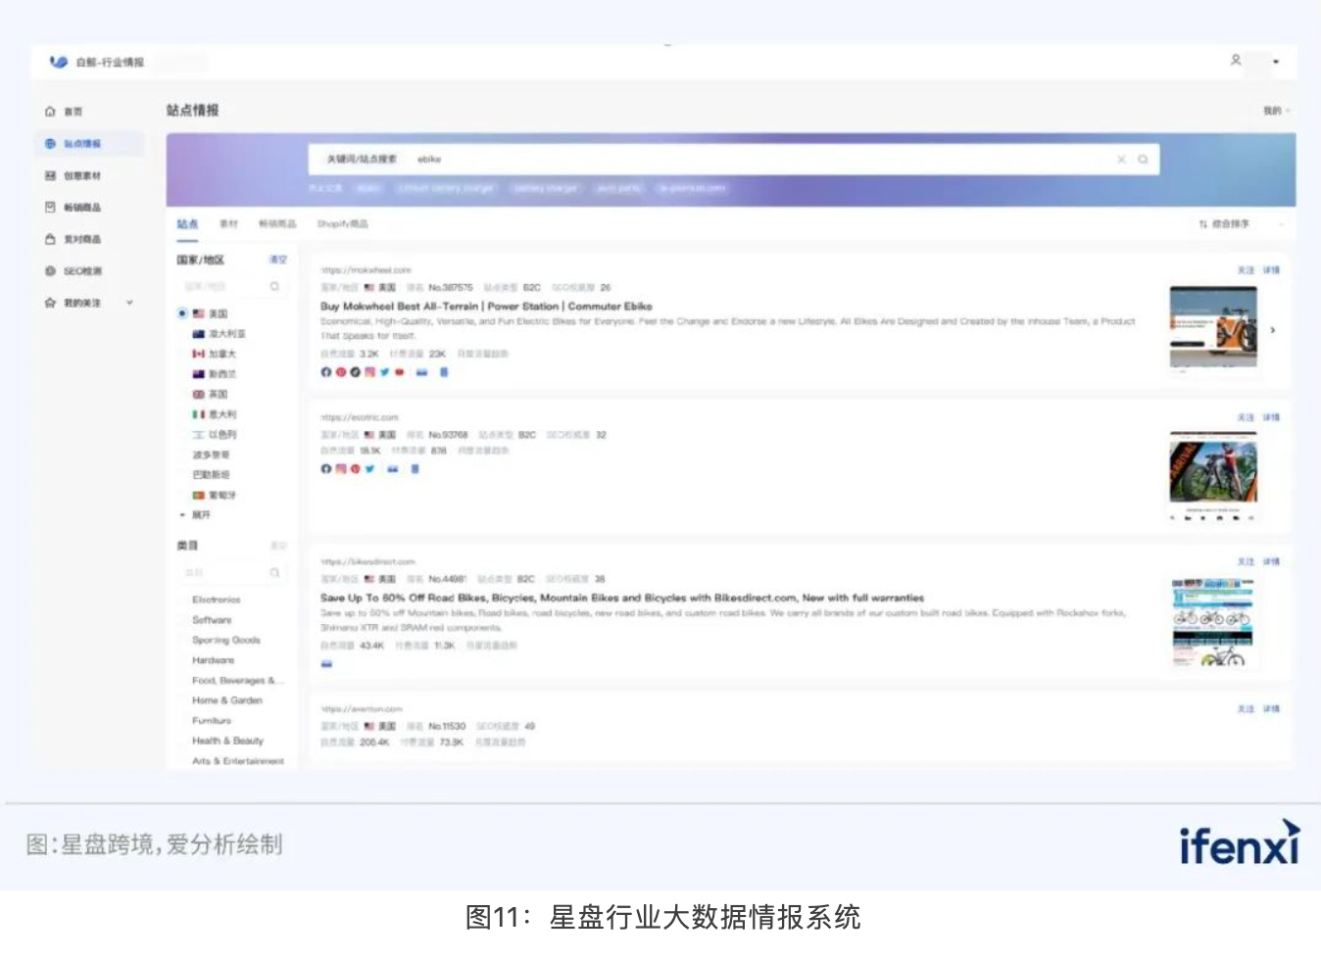Click the Twitter icon under the Mokwheel result
This screenshot has height=960, width=1321.
pos(385,372)
